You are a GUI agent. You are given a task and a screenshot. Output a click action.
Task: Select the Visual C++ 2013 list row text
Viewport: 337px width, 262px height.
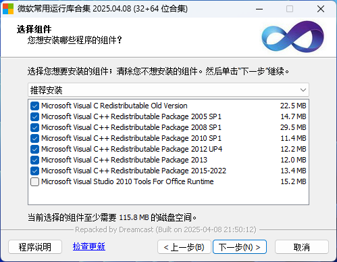[x=124, y=160]
